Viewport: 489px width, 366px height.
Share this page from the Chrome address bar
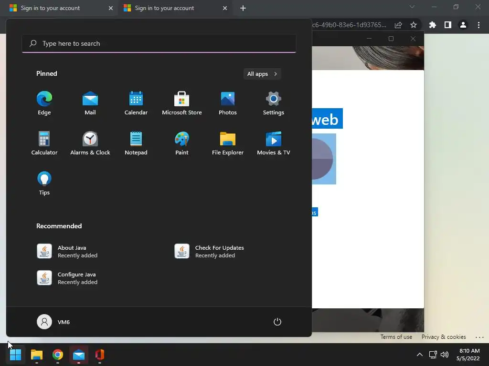(398, 25)
